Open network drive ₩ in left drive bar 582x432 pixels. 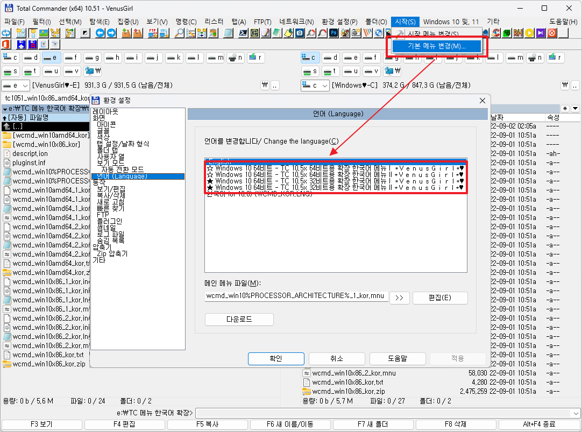pyautogui.click(x=93, y=71)
